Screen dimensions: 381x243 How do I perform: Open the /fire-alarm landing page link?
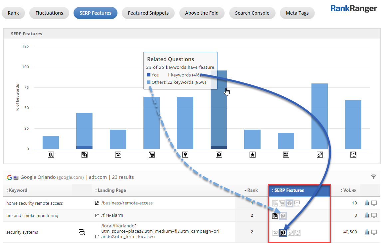coord(112,215)
